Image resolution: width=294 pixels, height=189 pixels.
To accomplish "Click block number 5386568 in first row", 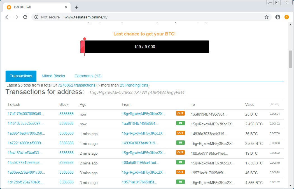I will pos(66,114).
